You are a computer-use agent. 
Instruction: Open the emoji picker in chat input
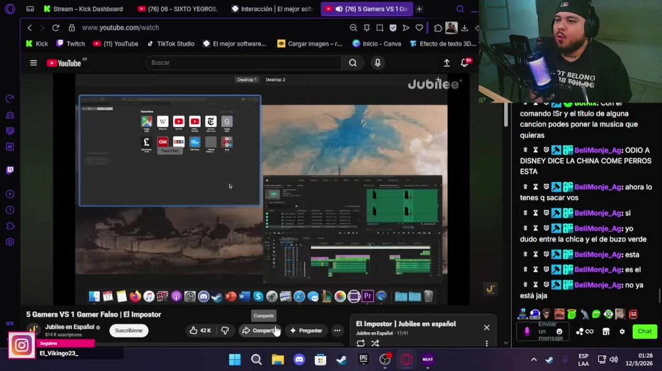pos(559,332)
